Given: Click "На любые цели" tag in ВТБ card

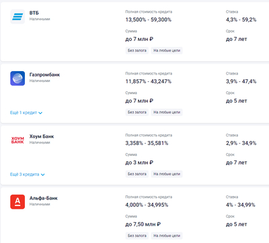Looking at the screenshot, I should click(167, 50).
